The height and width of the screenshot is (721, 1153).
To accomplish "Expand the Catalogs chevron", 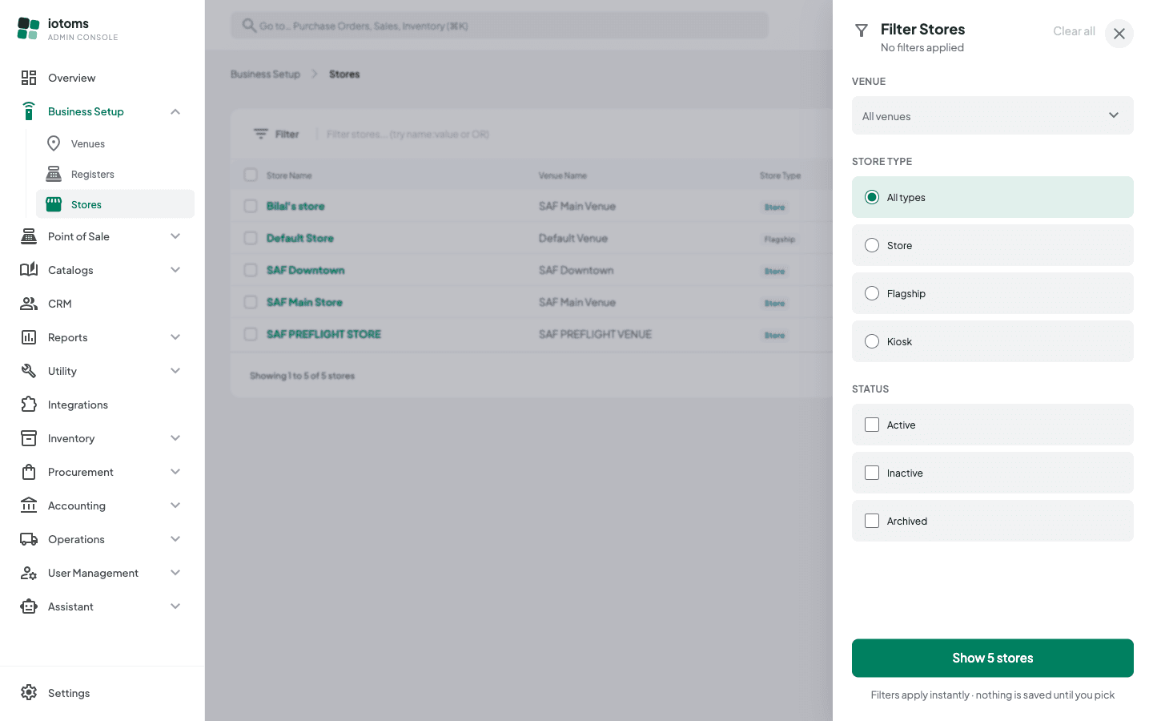I will tap(175, 270).
